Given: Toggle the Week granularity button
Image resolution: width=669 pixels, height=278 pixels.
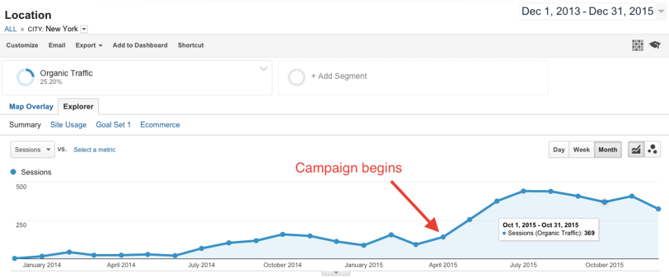Looking at the screenshot, I should tap(581, 150).
